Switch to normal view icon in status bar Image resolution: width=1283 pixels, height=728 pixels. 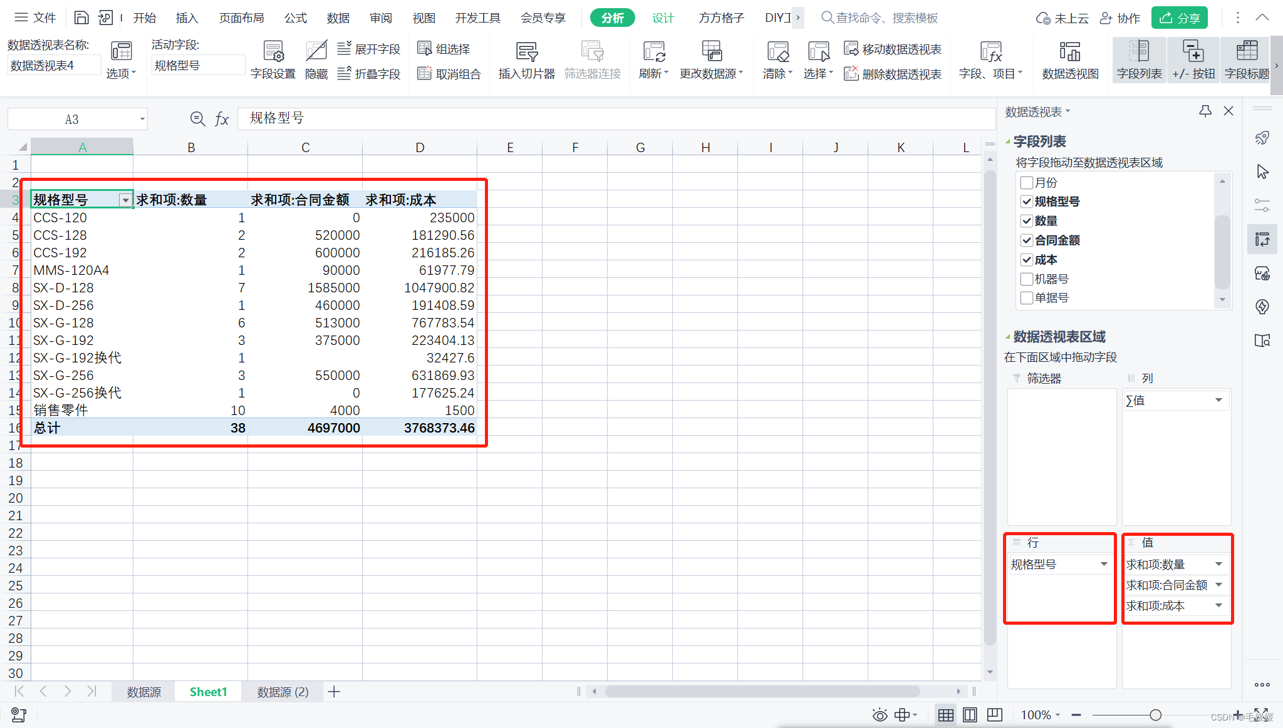pos(946,715)
